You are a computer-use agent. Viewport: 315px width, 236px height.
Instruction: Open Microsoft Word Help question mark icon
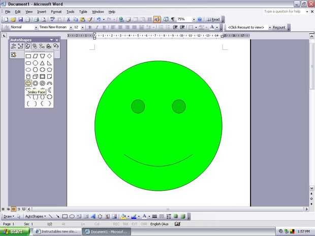tap(200, 19)
